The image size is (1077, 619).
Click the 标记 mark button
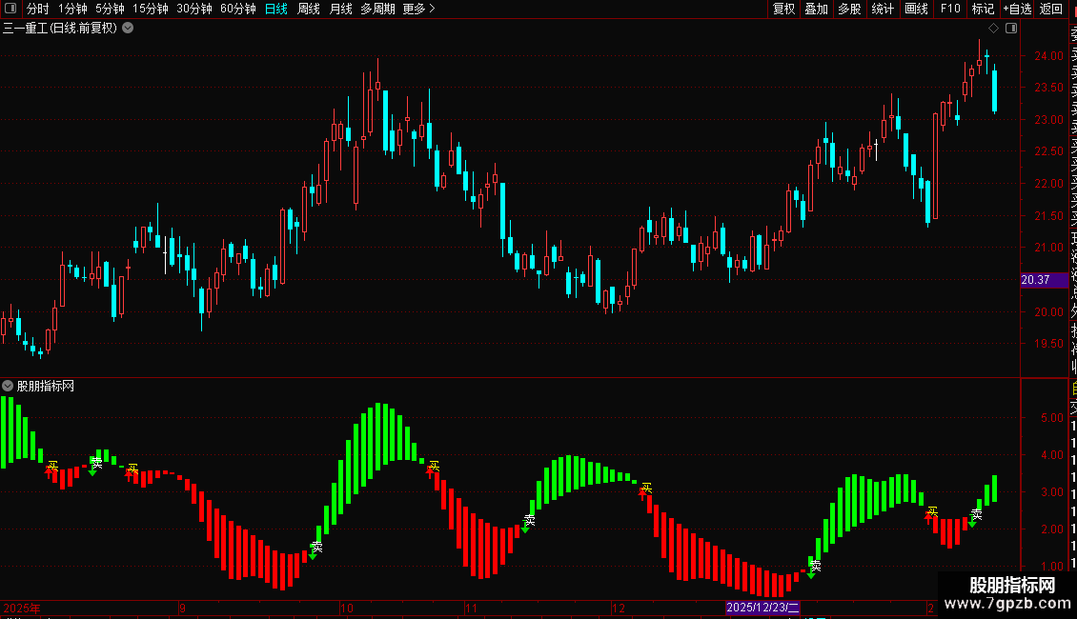[983, 9]
